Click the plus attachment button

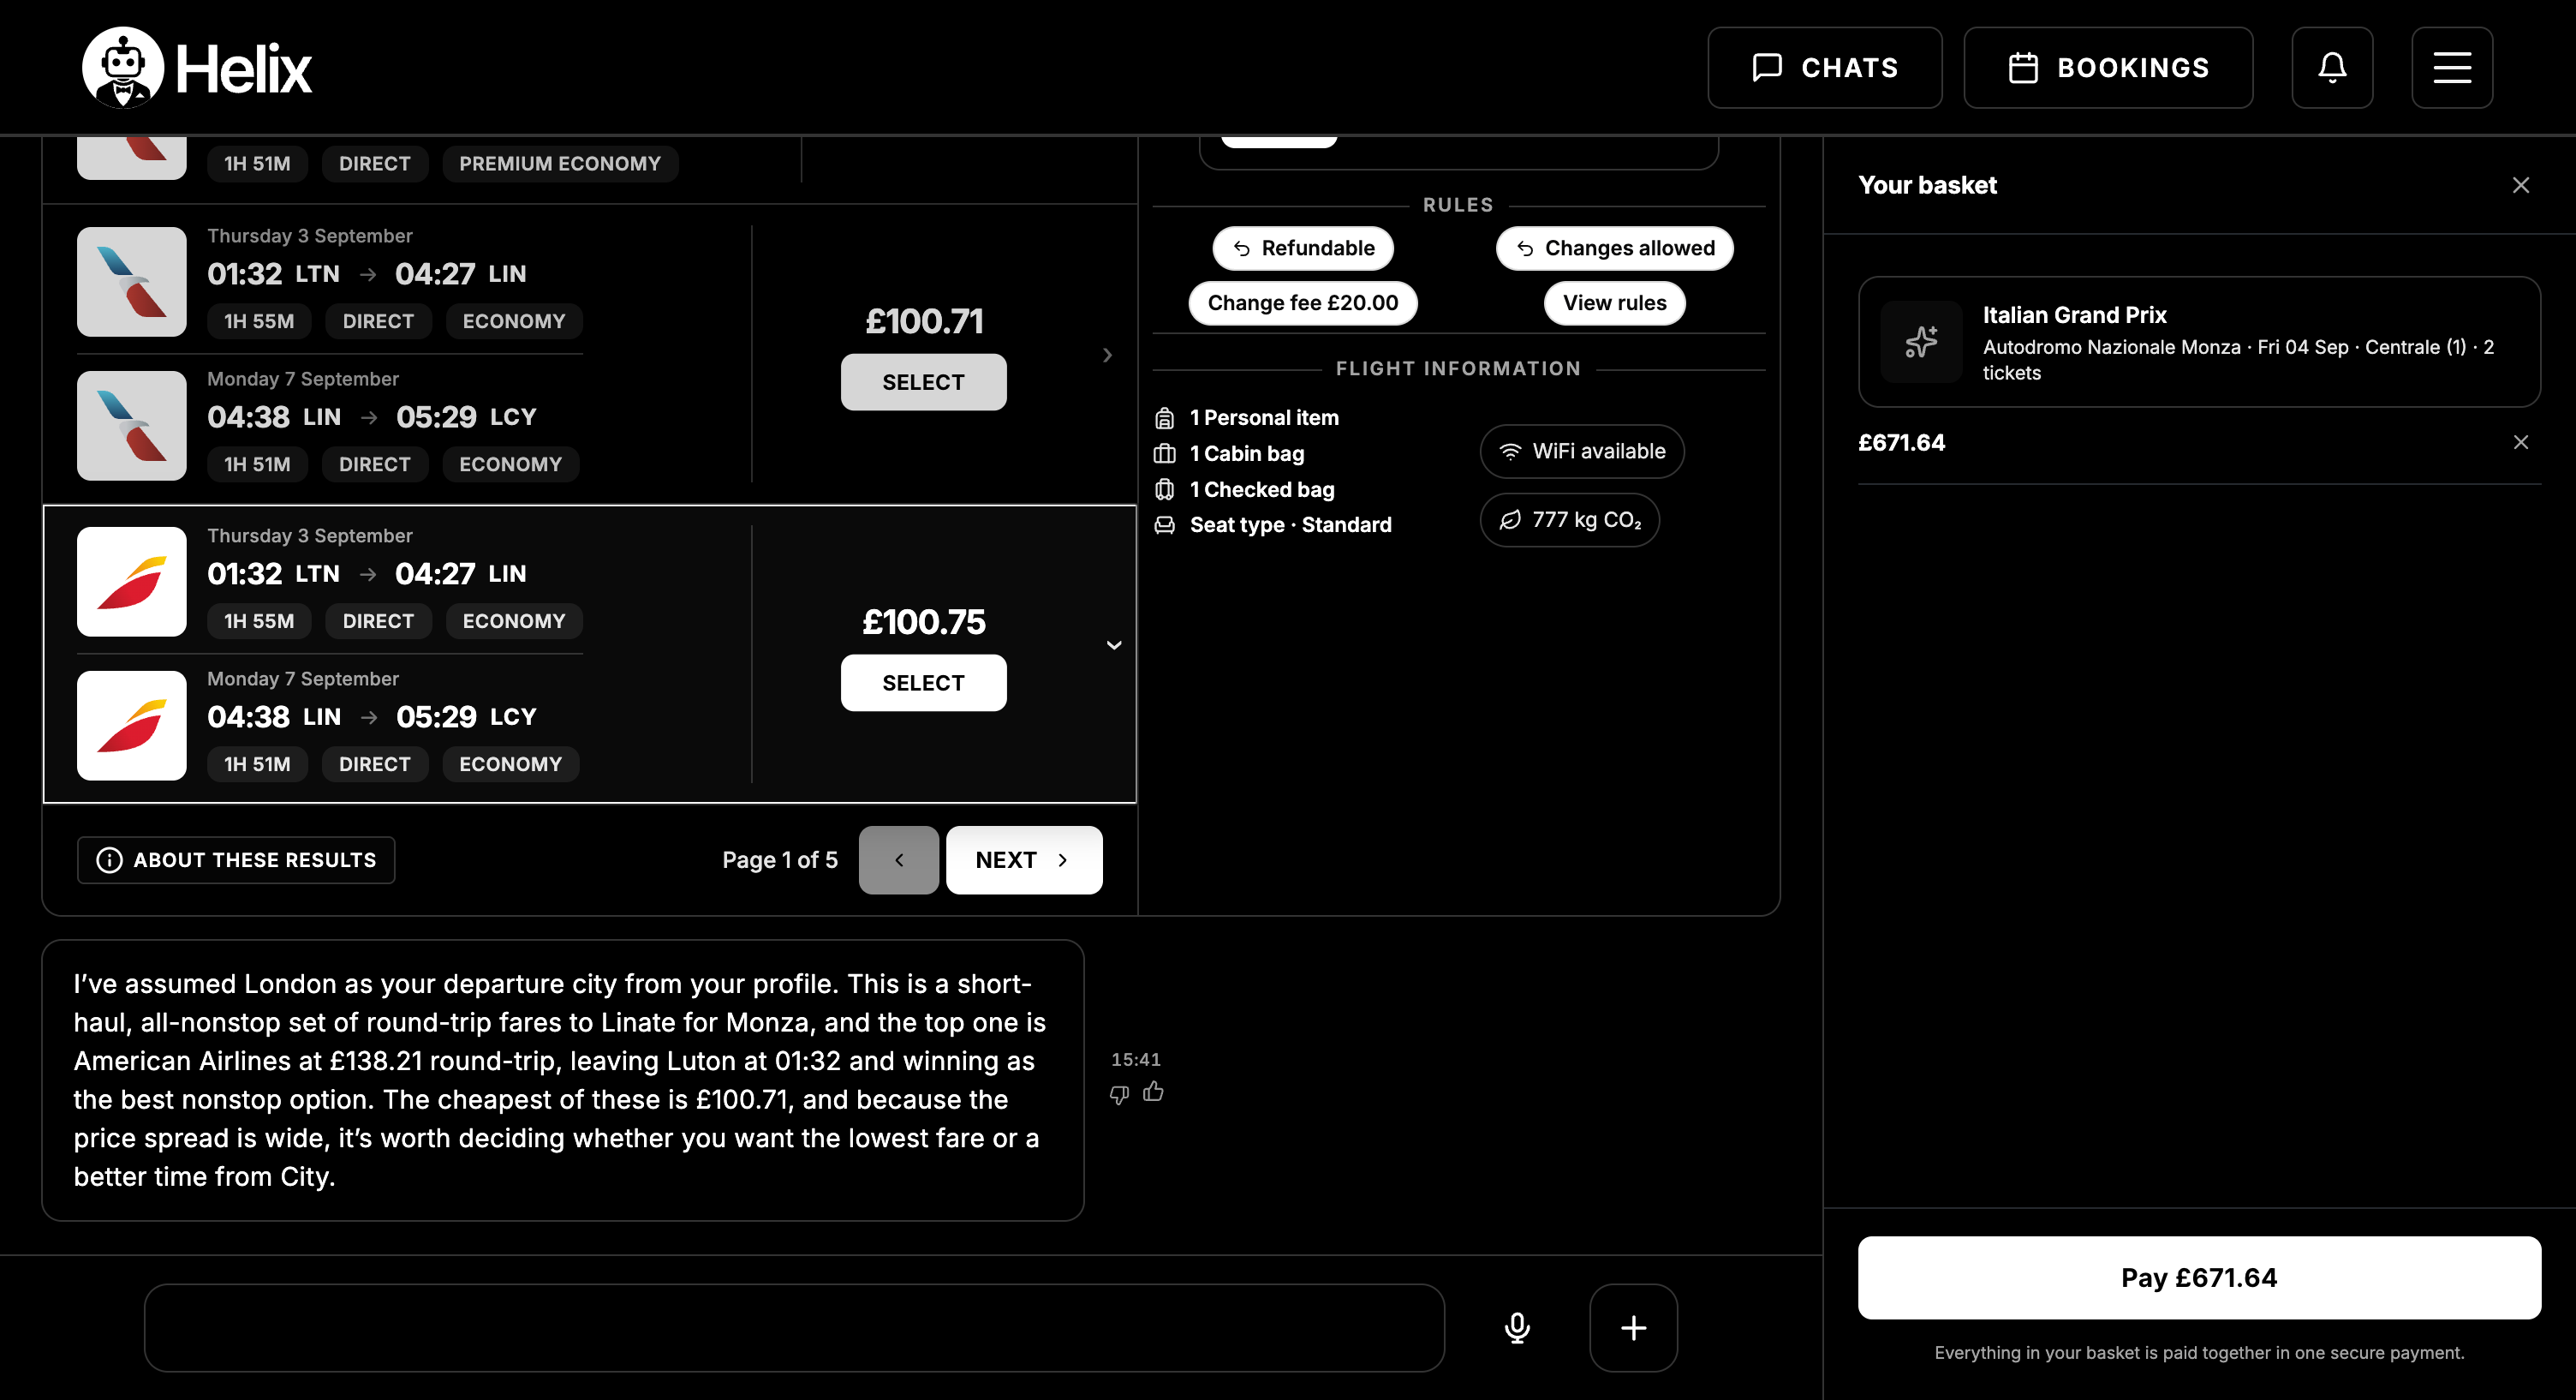pos(1633,1327)
